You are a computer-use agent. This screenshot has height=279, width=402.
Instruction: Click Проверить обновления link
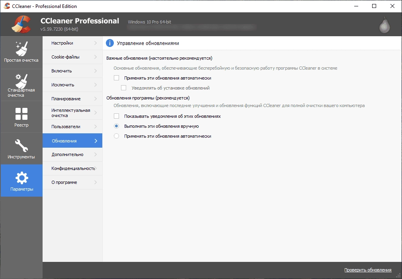[x=368, y=270]
